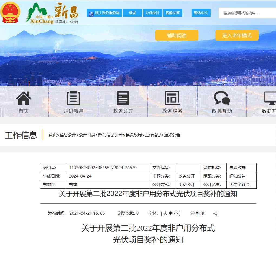276x257 pixels.
Task: Open 智能问答 from top bar
Action: coord(173,13)
